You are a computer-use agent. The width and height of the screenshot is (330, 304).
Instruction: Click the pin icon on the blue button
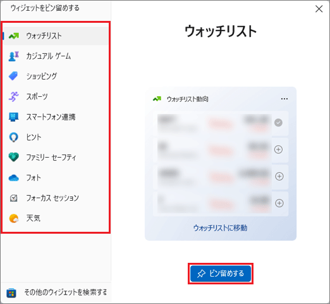click(201, 274)
